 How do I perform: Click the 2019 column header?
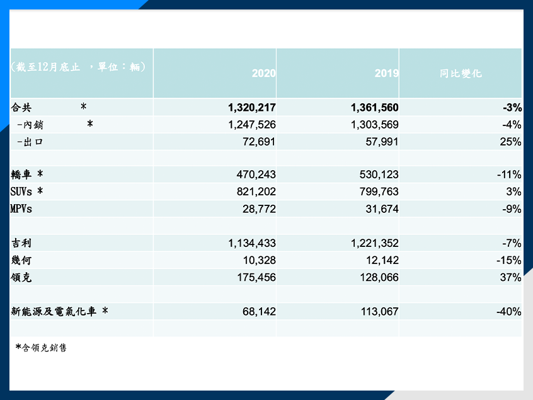[x=386, y=73]
